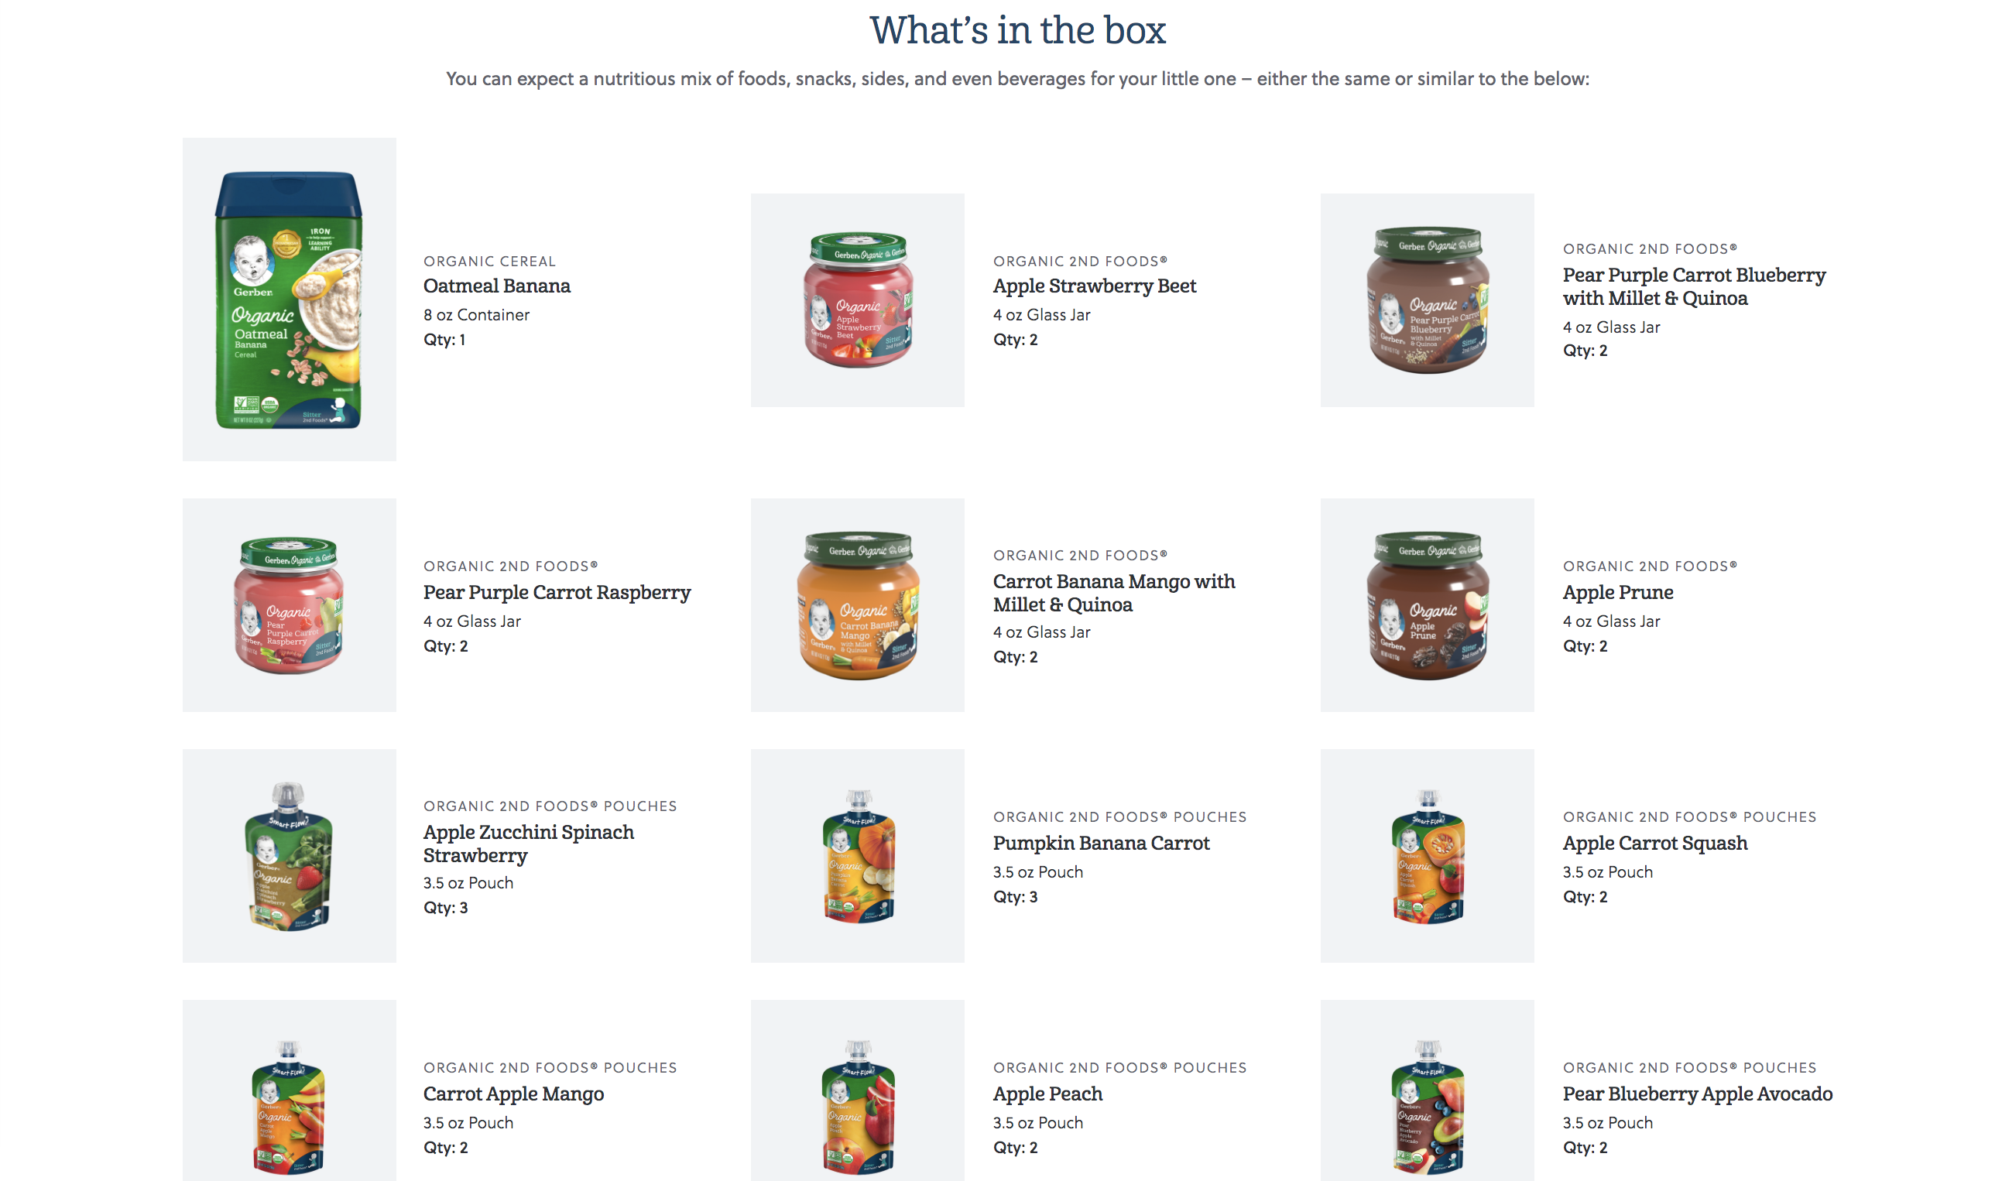Click the Apple Peach product name
The image size is (2002, 1181).
(1047, 1094)
